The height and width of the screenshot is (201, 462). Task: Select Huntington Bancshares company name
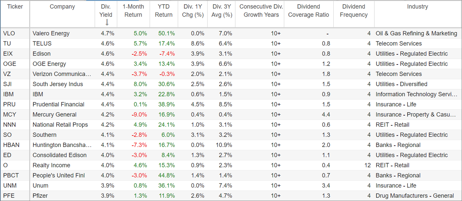[x=62, y=145]
